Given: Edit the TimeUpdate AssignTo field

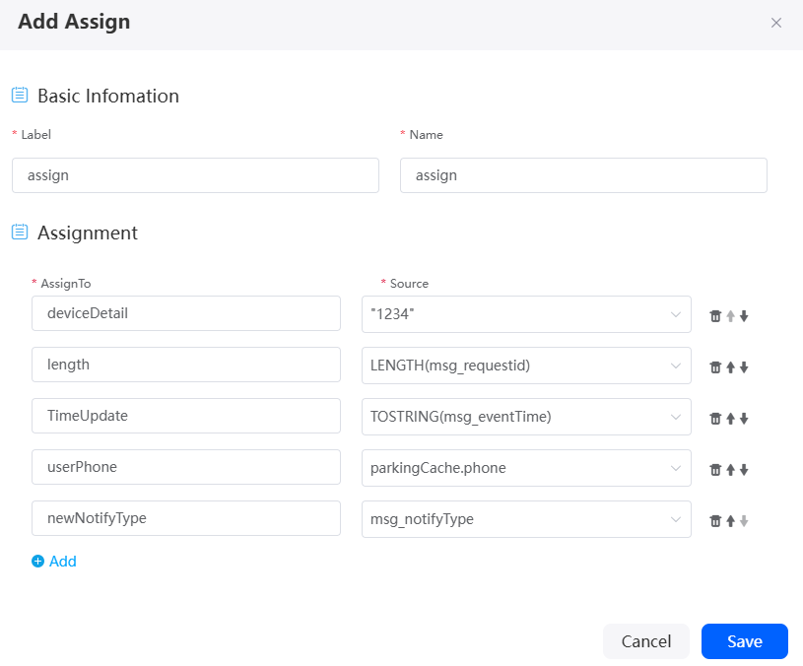Looking at the screenshot, I should pyautogui.click(x=186, y=416).
